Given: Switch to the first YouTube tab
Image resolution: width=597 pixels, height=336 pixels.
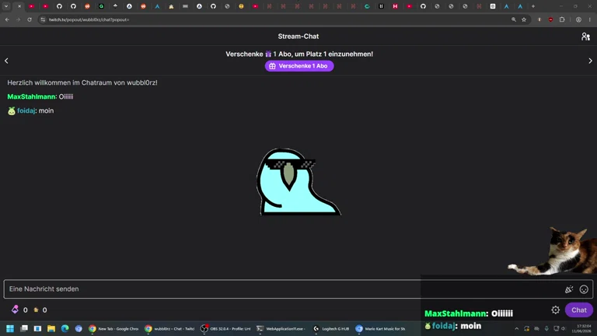Looking at the screenshot, I should pyautogui.click(x=32, y=6).
